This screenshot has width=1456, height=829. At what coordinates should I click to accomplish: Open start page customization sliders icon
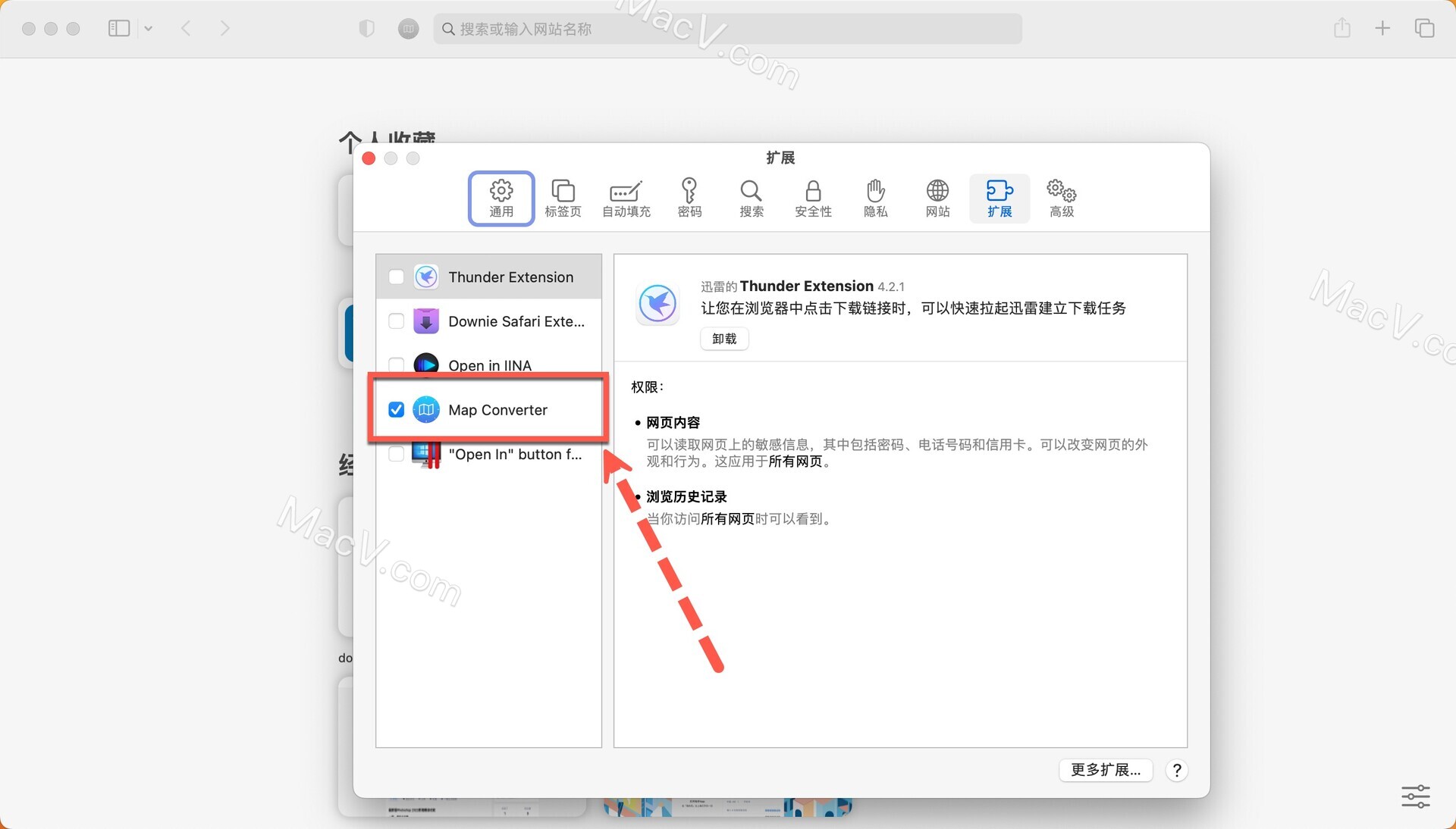(x=1415, y=796)
